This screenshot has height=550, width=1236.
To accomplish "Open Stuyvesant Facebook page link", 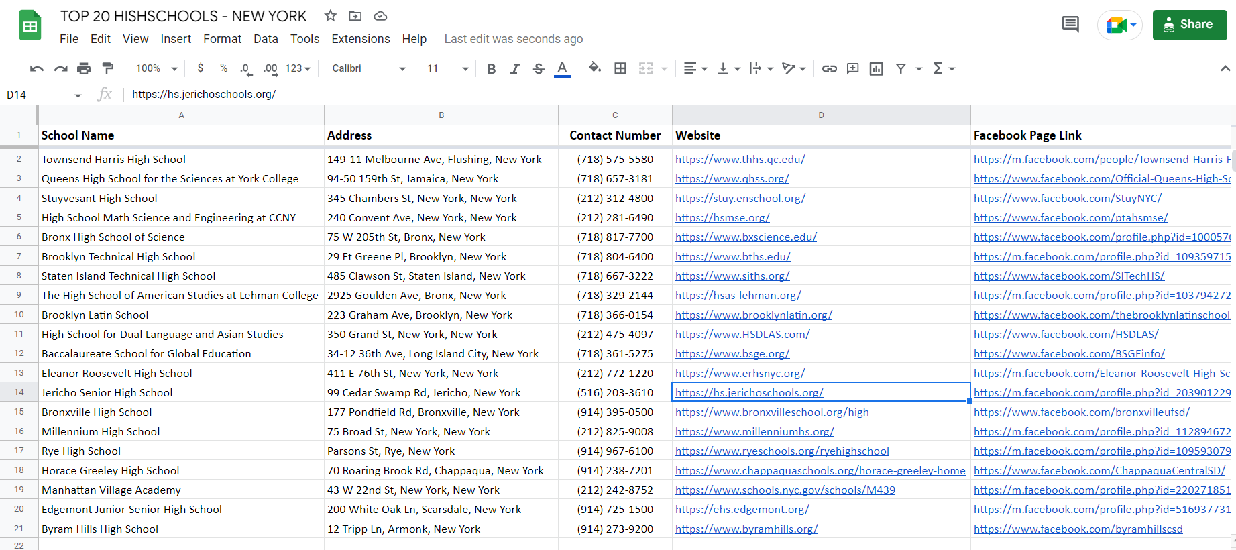I will 1068,198.
